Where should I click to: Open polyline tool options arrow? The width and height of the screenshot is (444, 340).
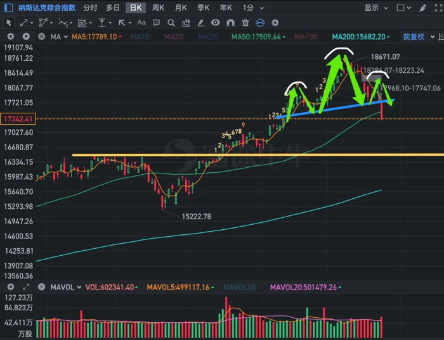pyautogui.click(x=51, y=23)
